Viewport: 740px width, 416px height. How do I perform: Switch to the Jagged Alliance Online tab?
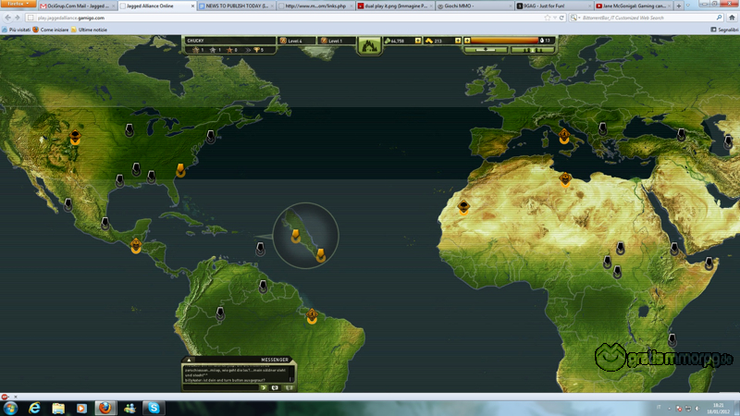point(155,6)
